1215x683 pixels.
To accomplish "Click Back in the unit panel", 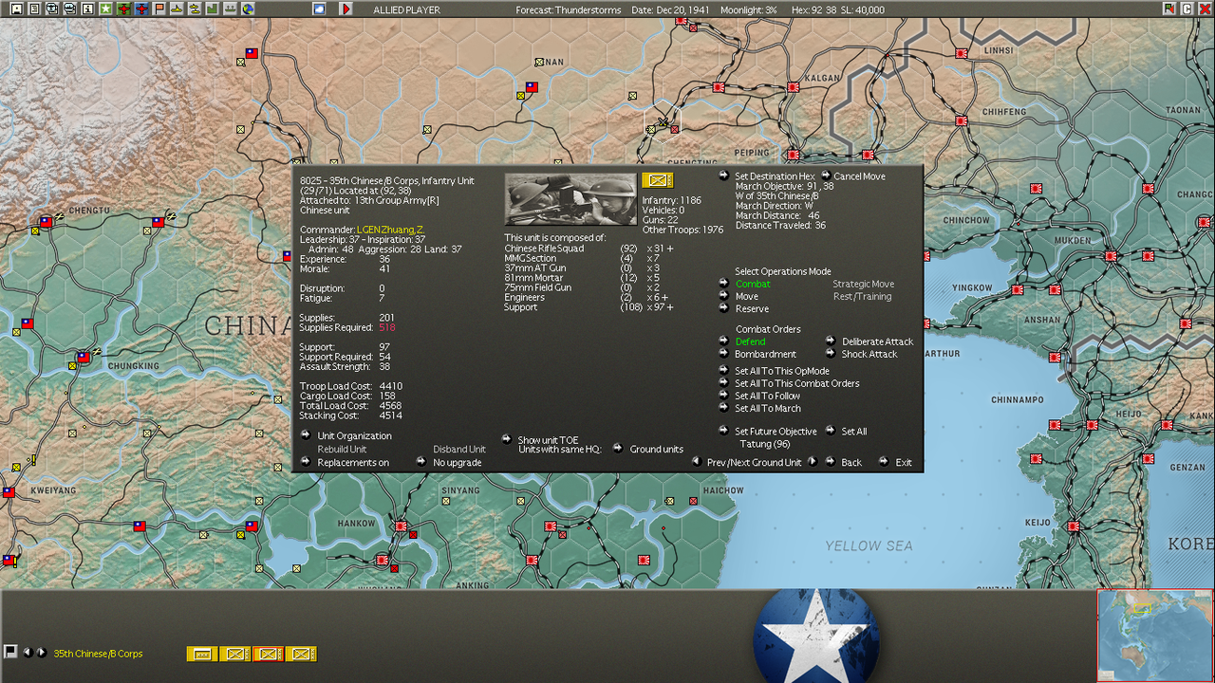I will tap(851, 463).
